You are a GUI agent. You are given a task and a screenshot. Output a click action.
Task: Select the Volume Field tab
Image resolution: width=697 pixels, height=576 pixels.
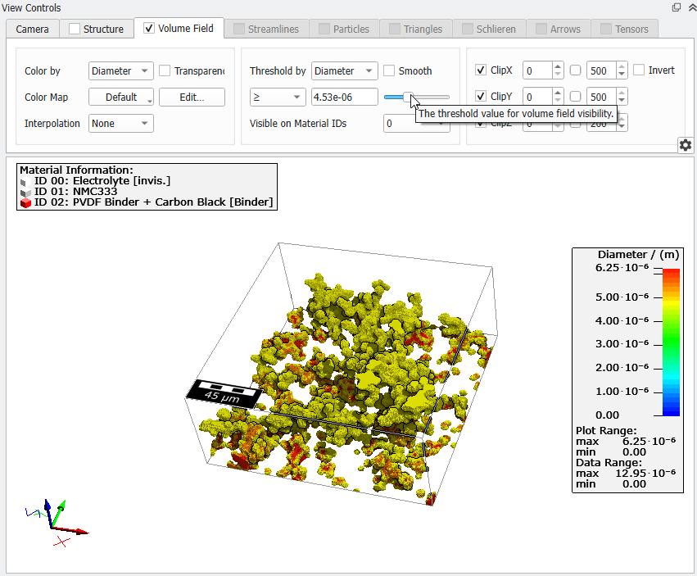pos(179,28)
